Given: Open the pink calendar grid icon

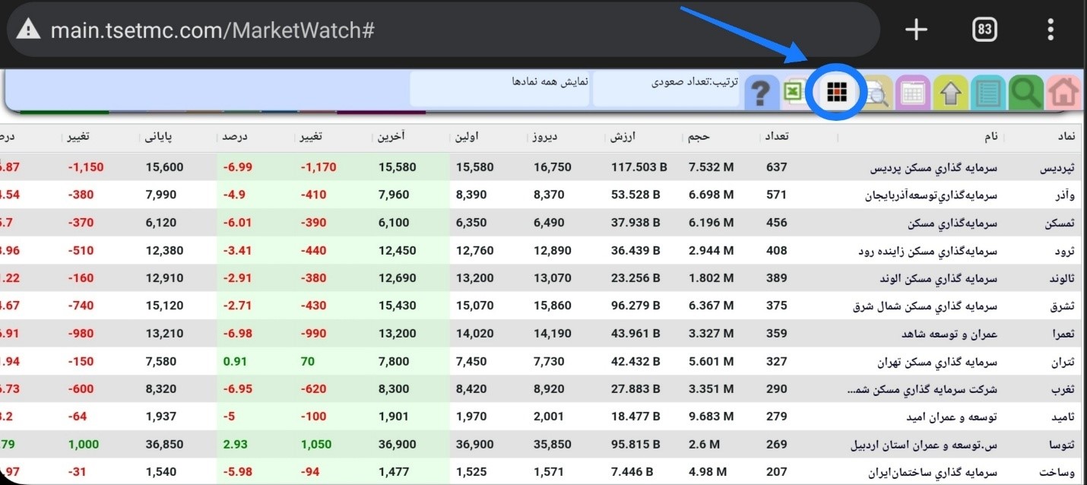Looking at the screenshot, I should [912, 92].
